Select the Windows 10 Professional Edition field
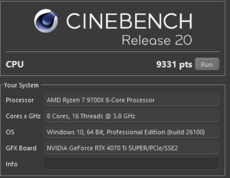 pos(131,132)
